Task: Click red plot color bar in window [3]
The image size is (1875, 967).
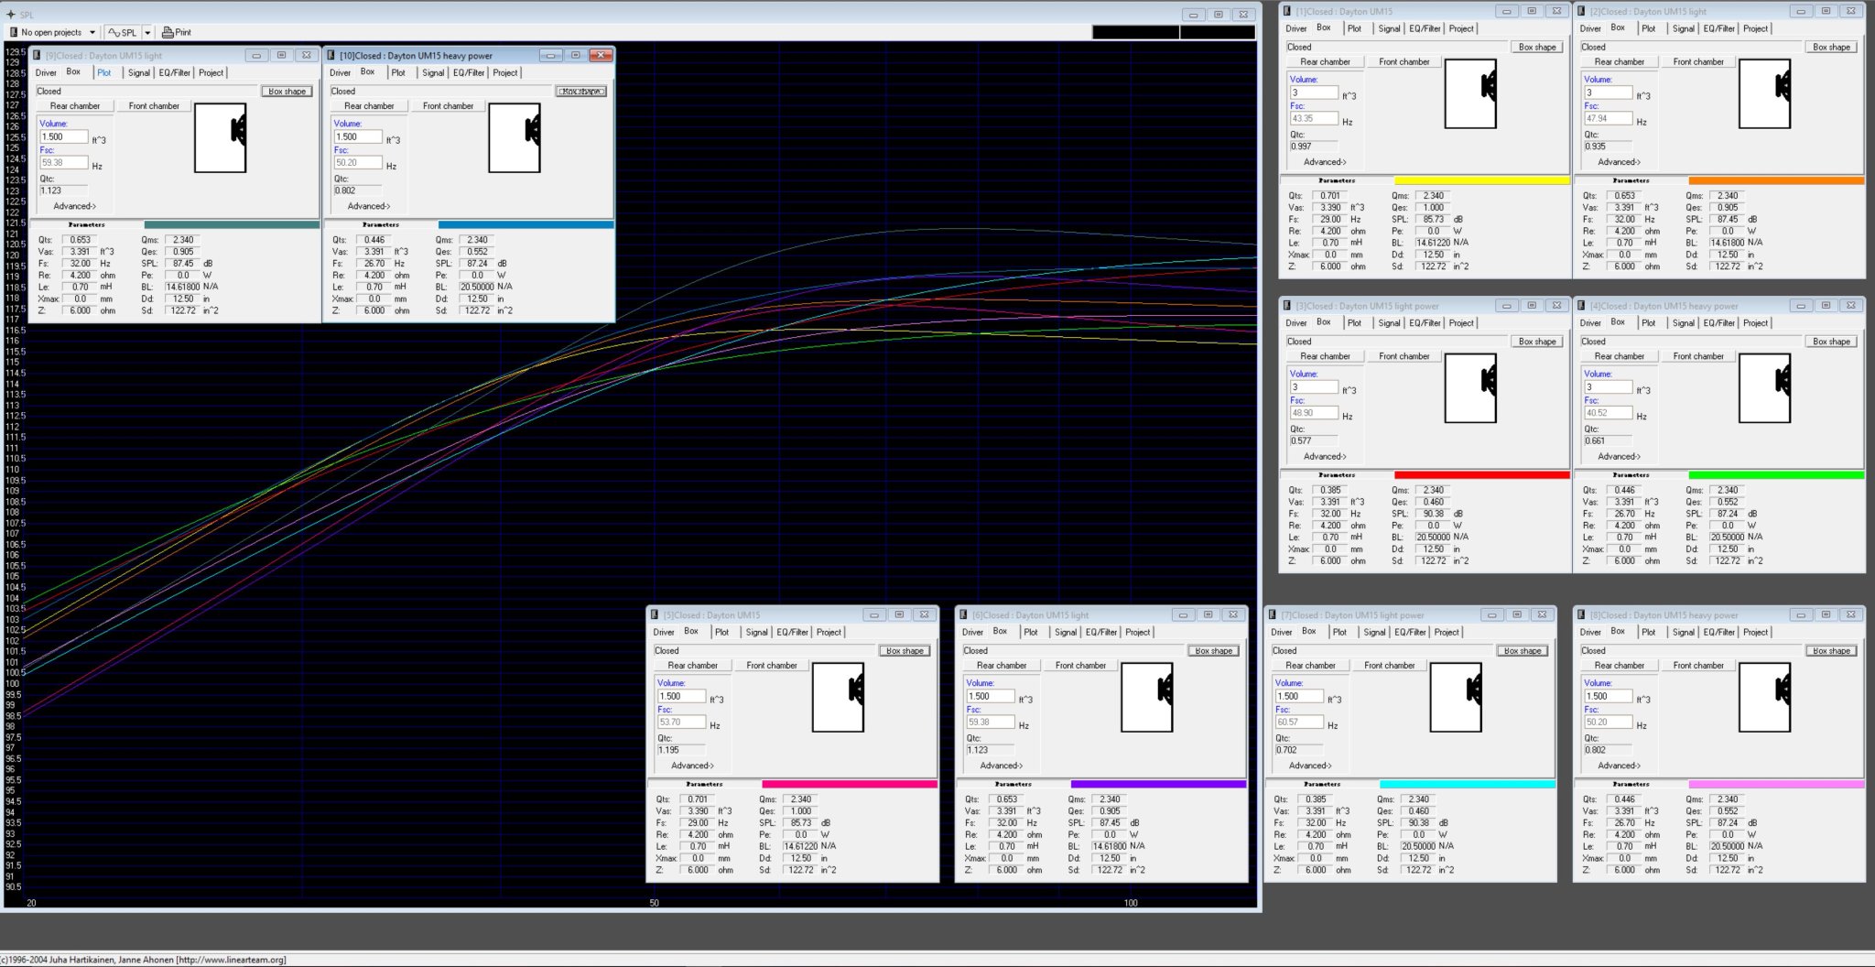Action: 1482,475
